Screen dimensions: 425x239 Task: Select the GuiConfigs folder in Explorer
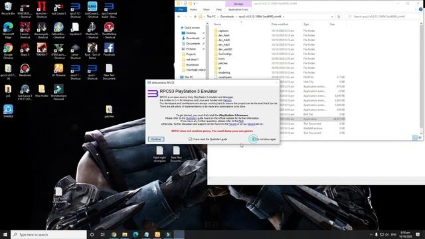pyautogui.click(x=224, y=54)
